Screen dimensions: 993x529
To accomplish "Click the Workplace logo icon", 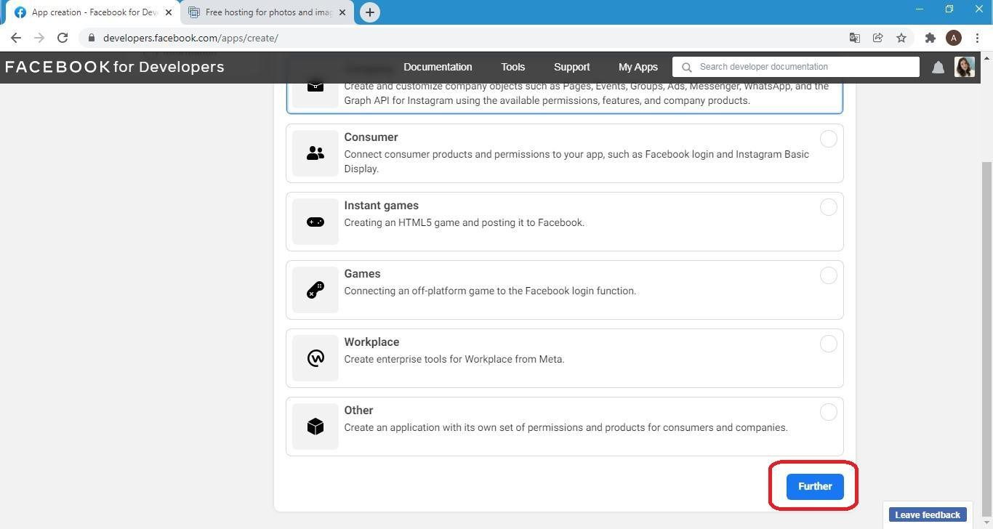I will pos(315,358).
